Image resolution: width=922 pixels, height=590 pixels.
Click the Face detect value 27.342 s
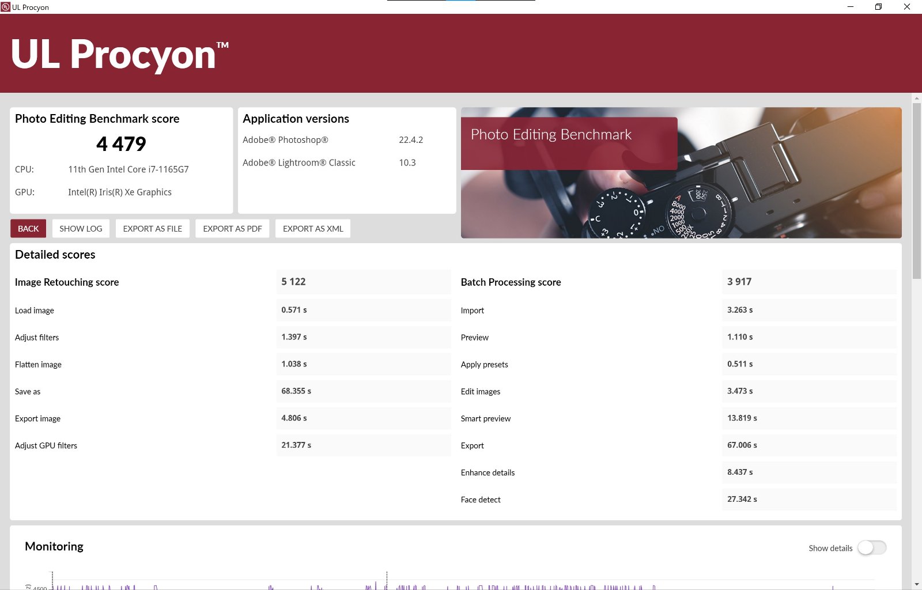tap(742, 500)
